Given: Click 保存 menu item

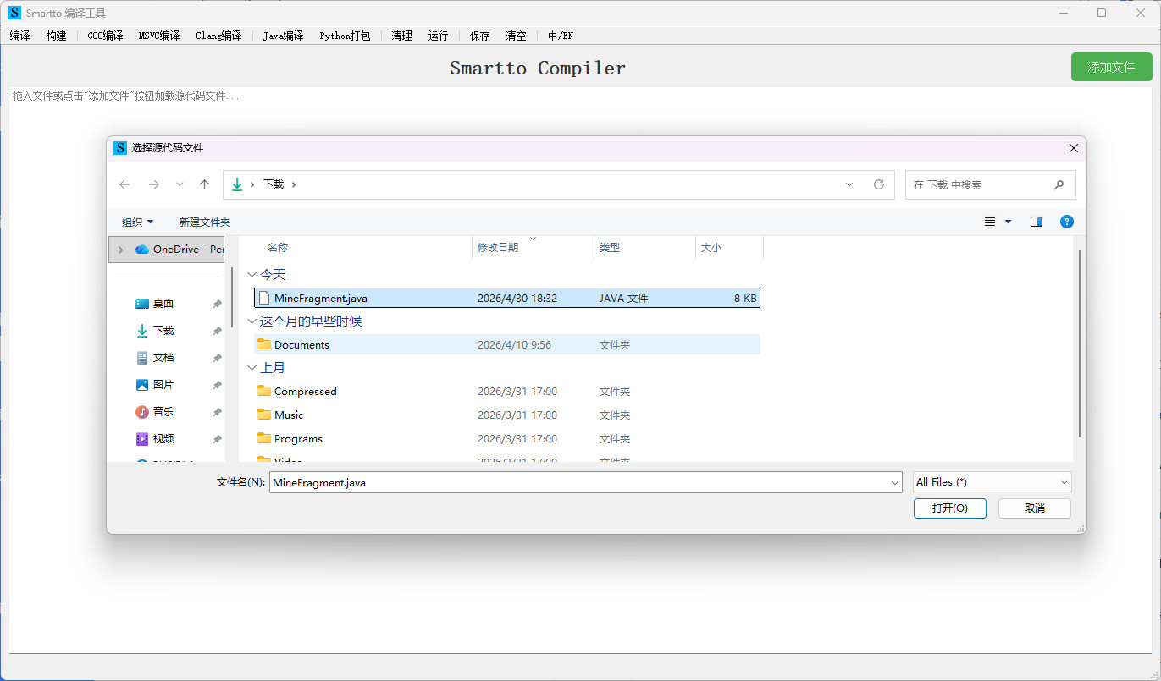Looking at the screenshot, I should point(479,36).
